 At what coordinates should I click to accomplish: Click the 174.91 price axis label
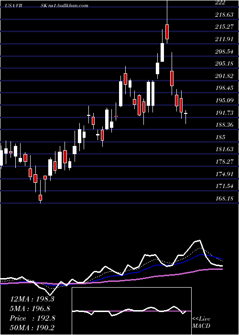(x=224, y=174)
